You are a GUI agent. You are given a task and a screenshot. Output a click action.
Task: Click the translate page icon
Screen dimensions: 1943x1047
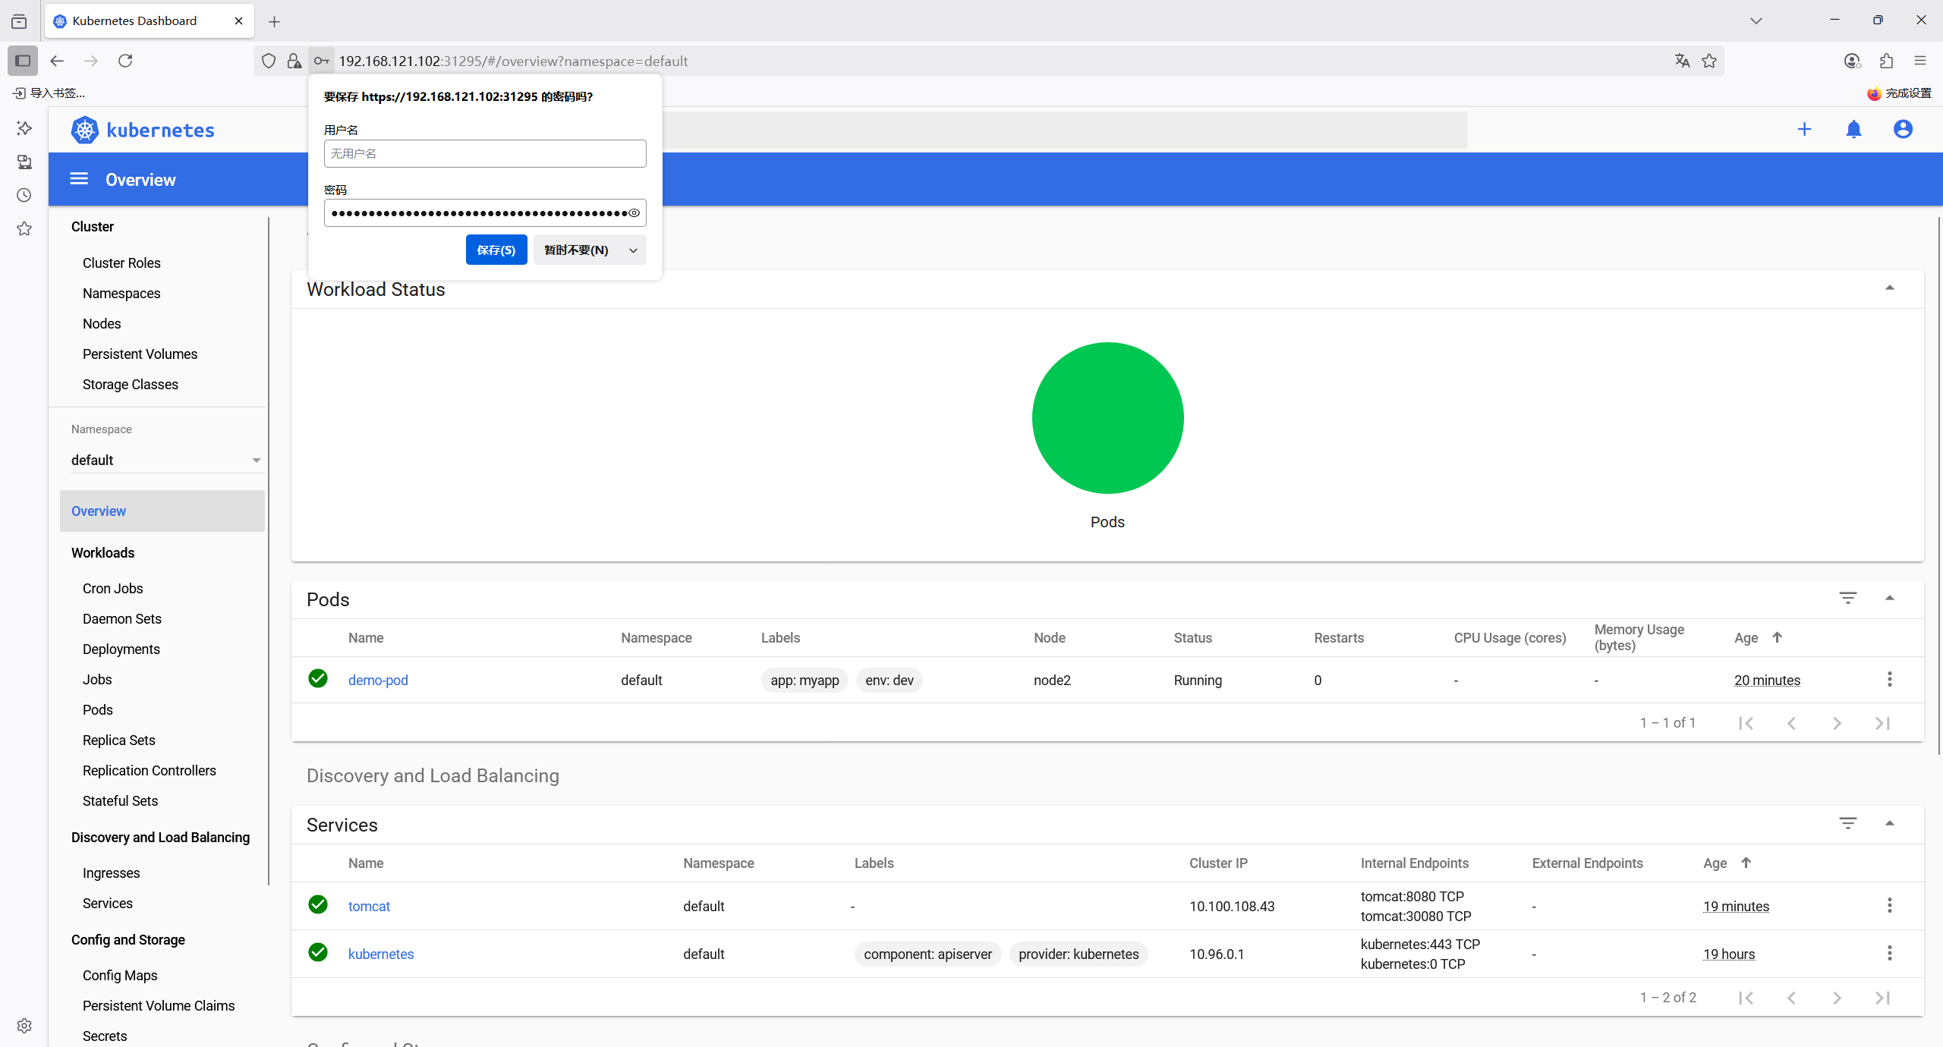(1682, 61)
